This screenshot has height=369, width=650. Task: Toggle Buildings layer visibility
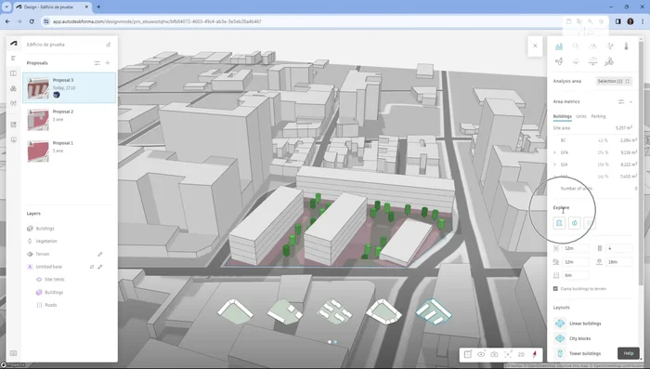30,229
